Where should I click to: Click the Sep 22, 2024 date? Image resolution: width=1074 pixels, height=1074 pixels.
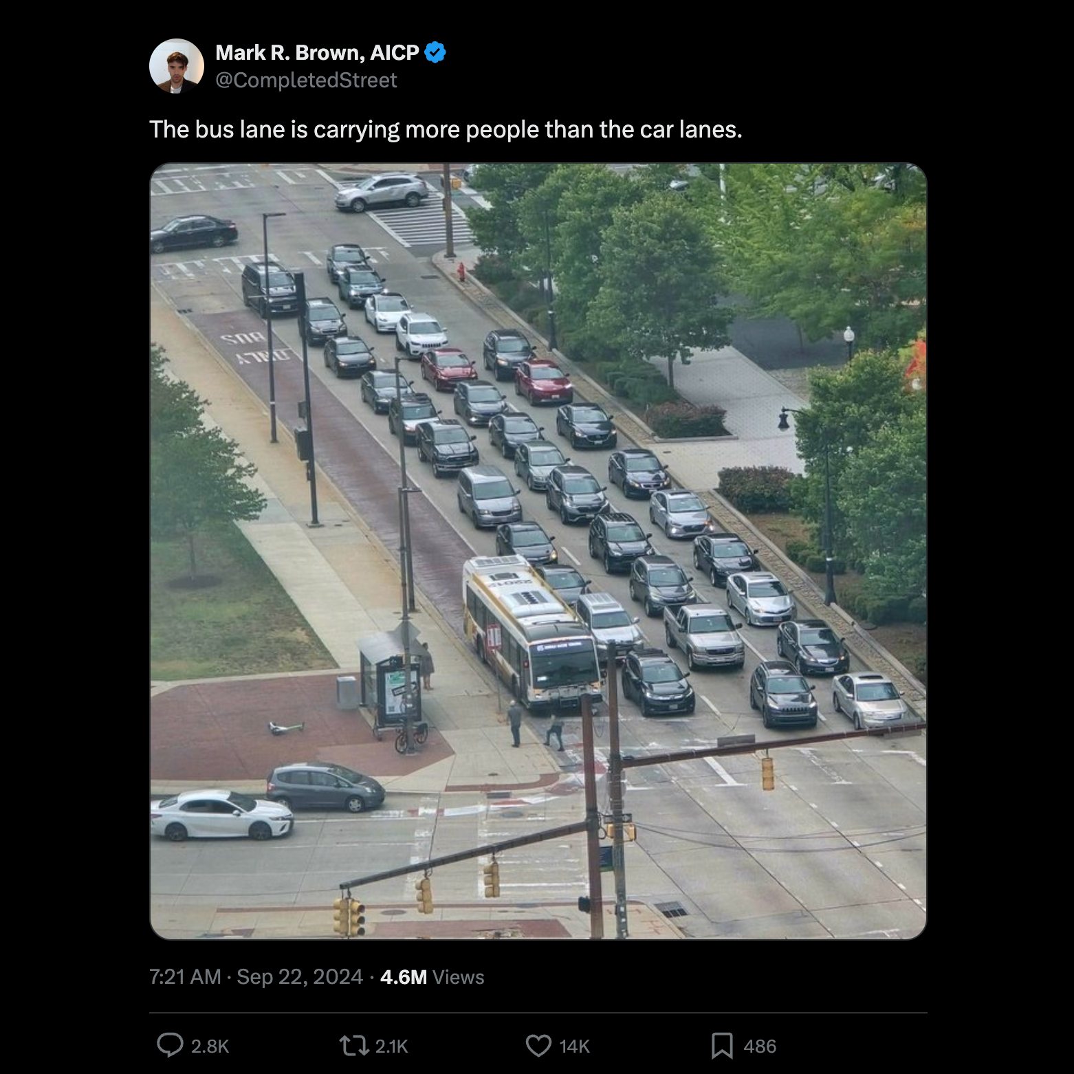(x=300, y=976)
